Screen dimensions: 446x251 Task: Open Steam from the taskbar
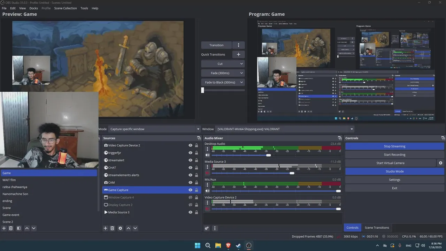[238, 245]
